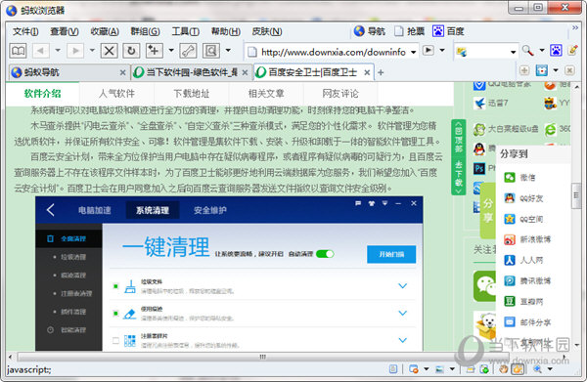
Task: Add a new tab with the plus button
Action: (381, 72)
